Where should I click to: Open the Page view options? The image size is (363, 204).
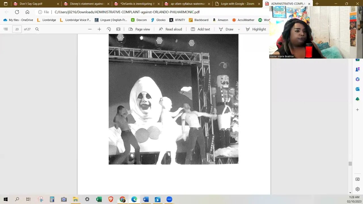(x=139, y=29)
